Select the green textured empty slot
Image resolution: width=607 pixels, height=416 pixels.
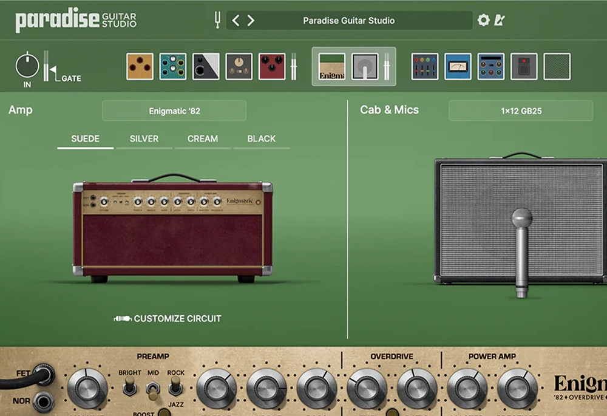(x=557, y=67)
